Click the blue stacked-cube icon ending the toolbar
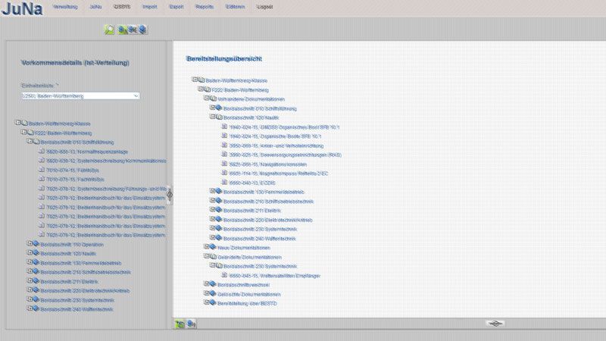Screen dimensions: 606x341 click(x=142, y=30)
